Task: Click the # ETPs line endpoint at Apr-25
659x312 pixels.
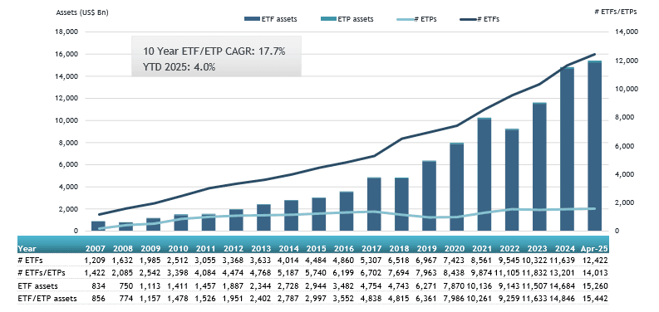Action: pos(594,208)
